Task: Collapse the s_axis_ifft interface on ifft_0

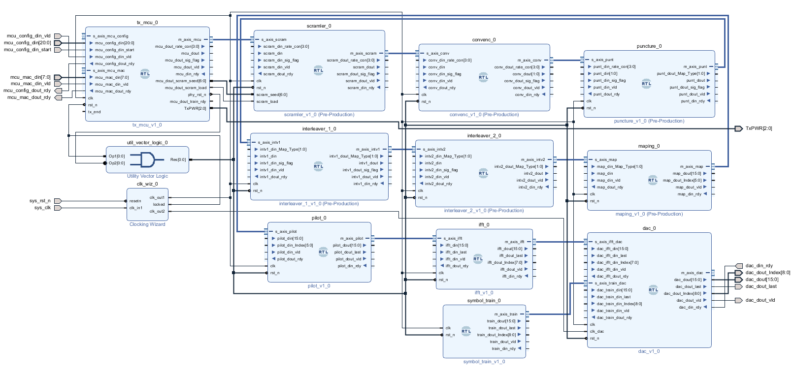Action: point(439,238)
